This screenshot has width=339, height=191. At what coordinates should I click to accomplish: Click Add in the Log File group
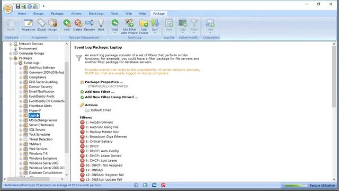point(169,25)
